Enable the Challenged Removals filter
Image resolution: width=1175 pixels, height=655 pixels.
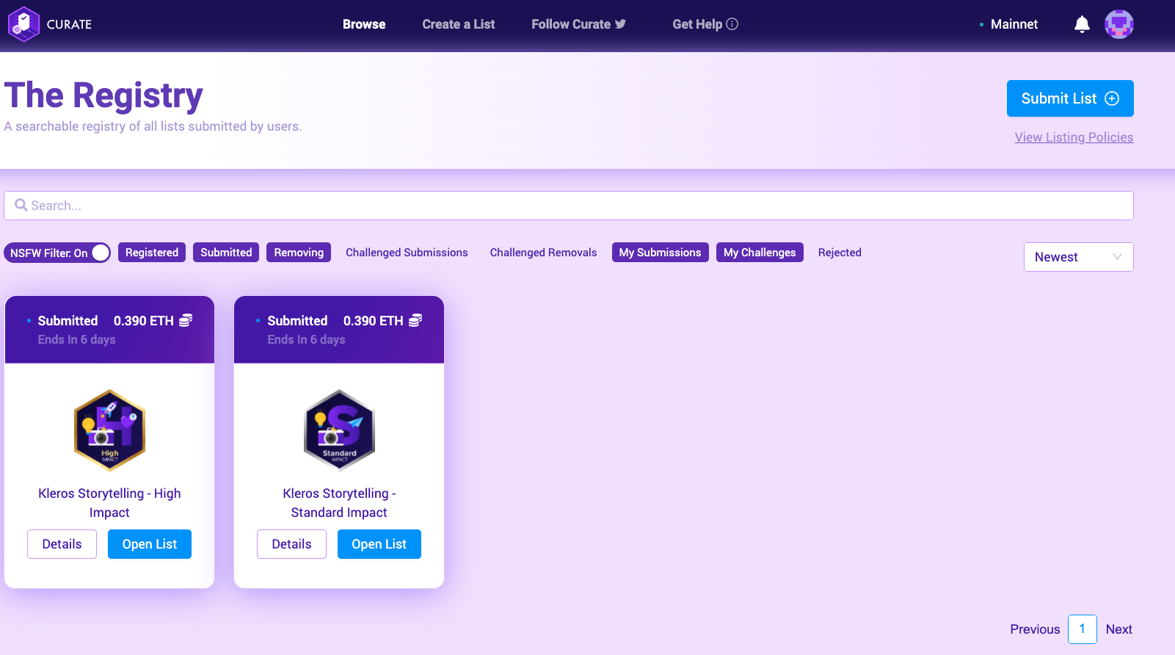[x=544, y=253]
